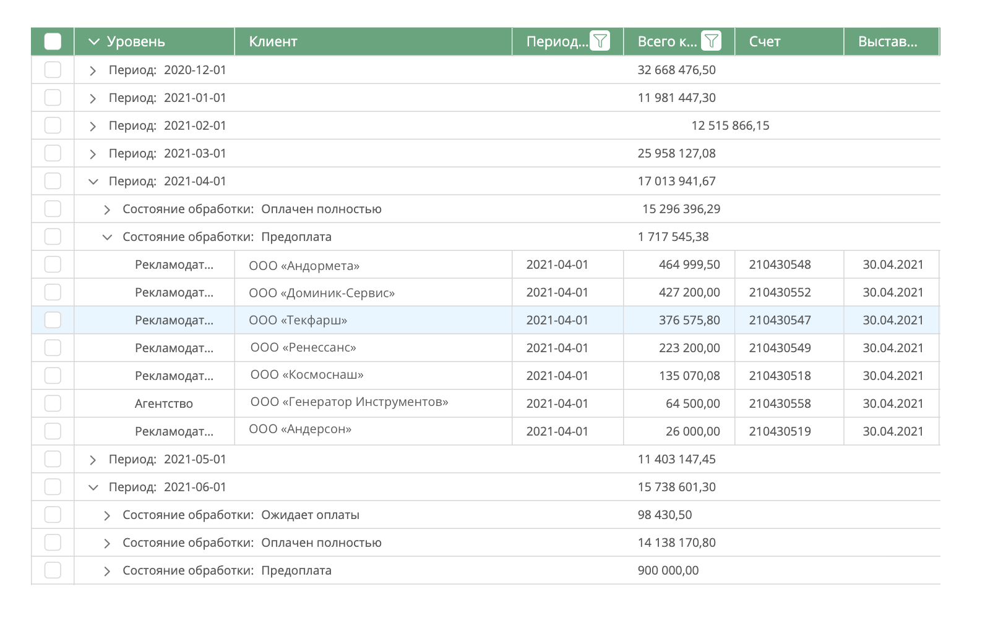Expand the Период 2020-12-01 group

tap(93, 70)
